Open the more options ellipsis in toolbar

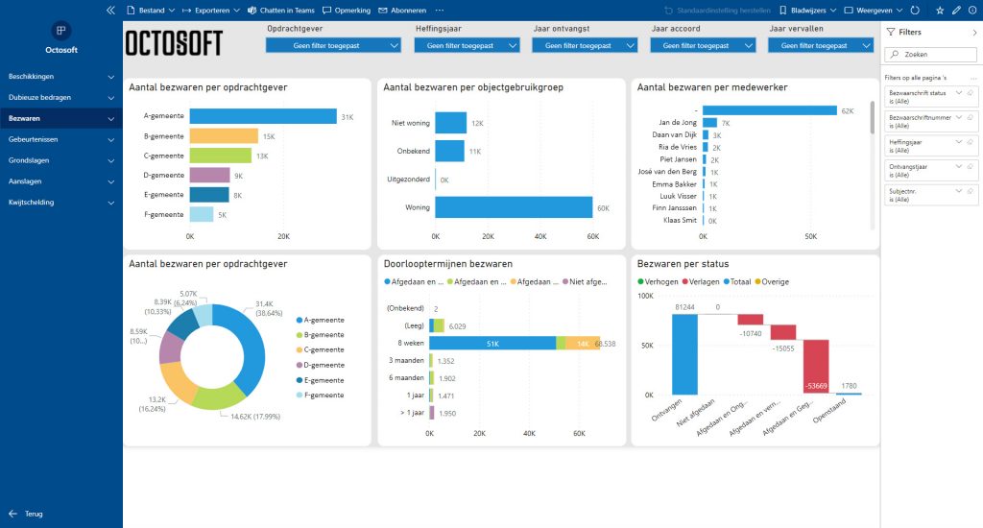(x=440, y=10)
